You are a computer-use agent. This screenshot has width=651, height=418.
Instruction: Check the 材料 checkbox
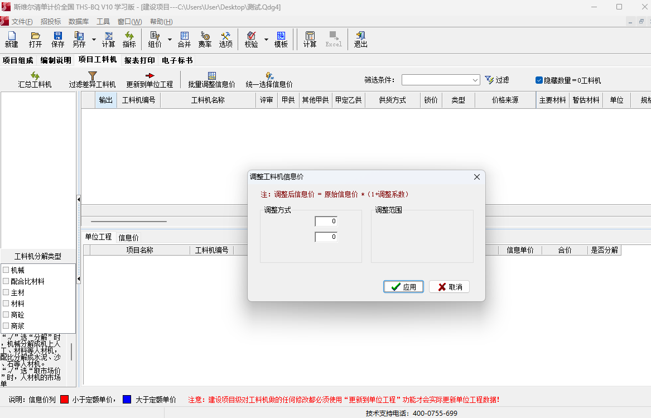pos(6,304)
